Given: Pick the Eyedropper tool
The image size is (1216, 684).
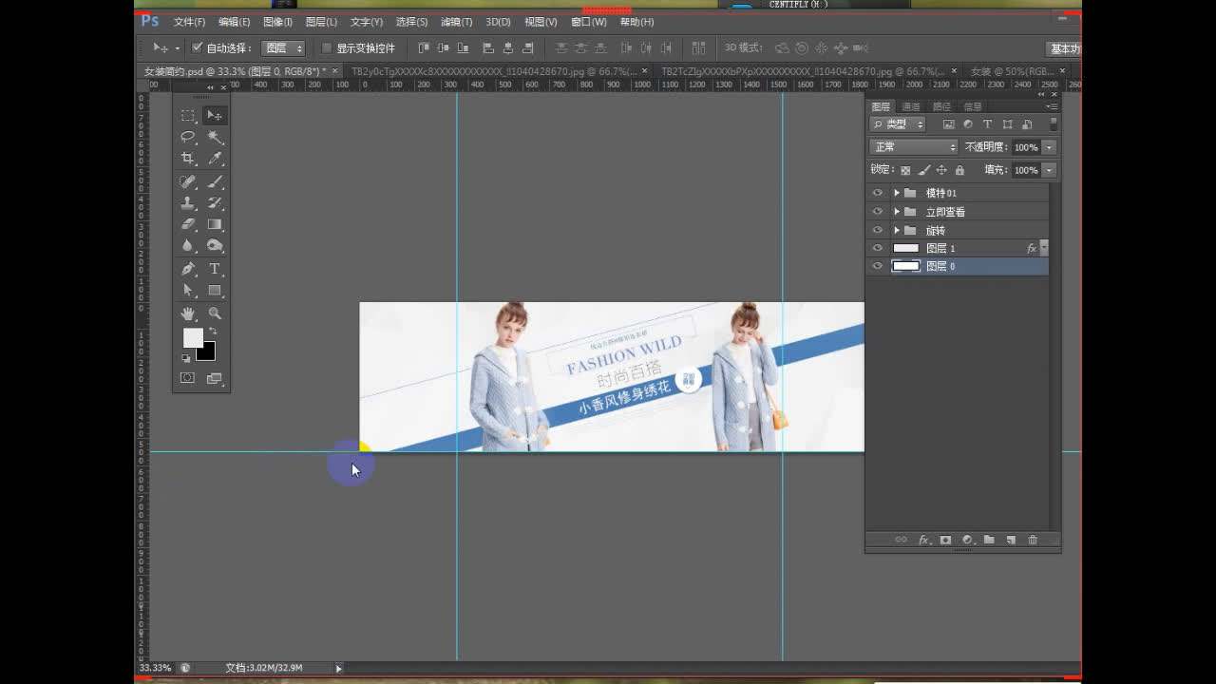Looking at the screenshot, I should [x=215, y=159].
